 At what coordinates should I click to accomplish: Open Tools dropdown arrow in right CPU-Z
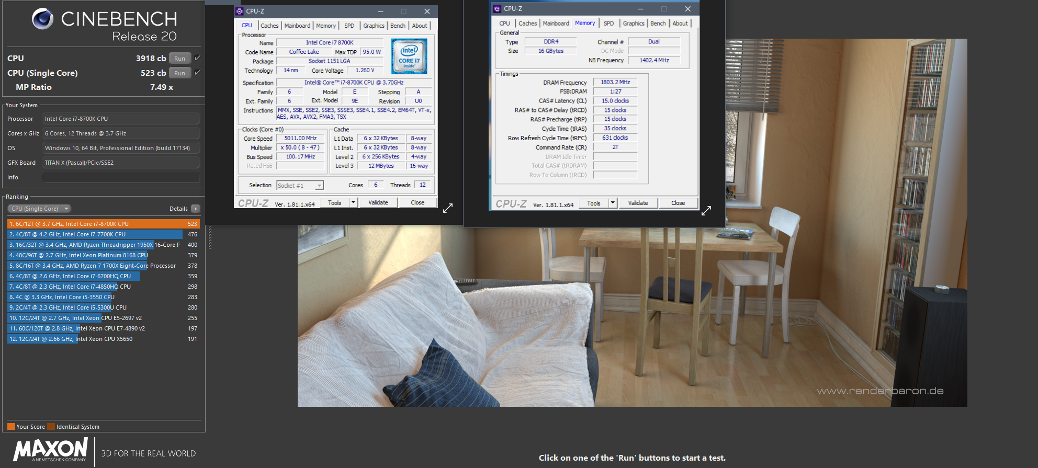(613, 203)
